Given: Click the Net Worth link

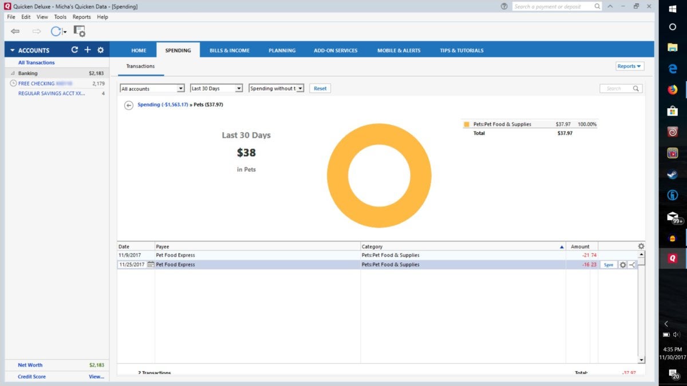Looking at the screenshot, I should click(30, 365).
